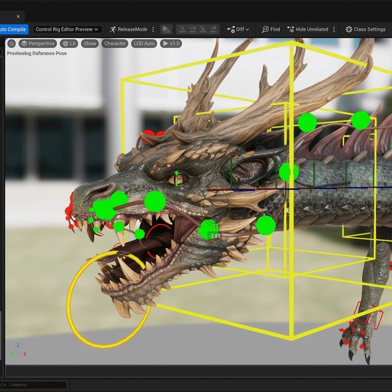
Task: Open Class Settings
Action: [x=365, y=29]
